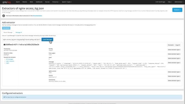
Task: Open the extractors documentation link
Action: 37,16
